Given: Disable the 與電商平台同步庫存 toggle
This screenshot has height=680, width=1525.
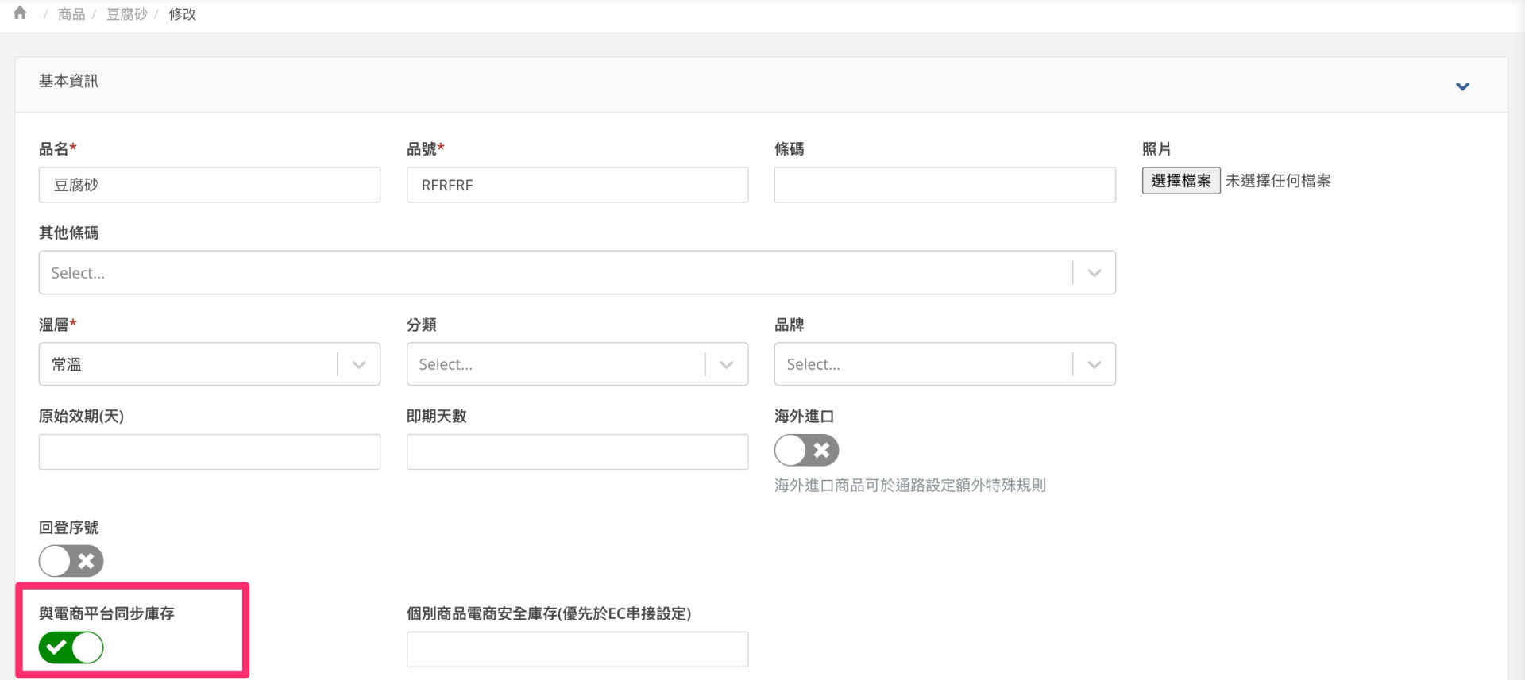Looking at the screenshot, I should click(x=71, y=647).
